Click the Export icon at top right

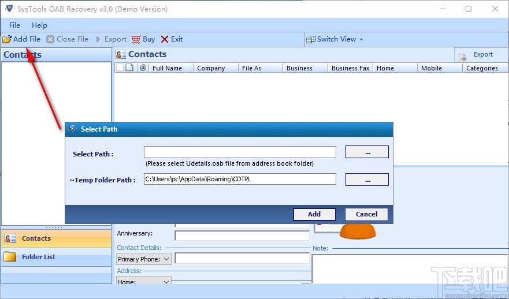pyautogui.click(x=463, y=57)
